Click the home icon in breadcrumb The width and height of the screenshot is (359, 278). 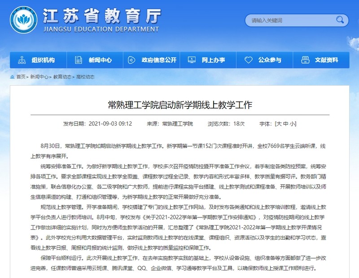(x=13, y=77)
